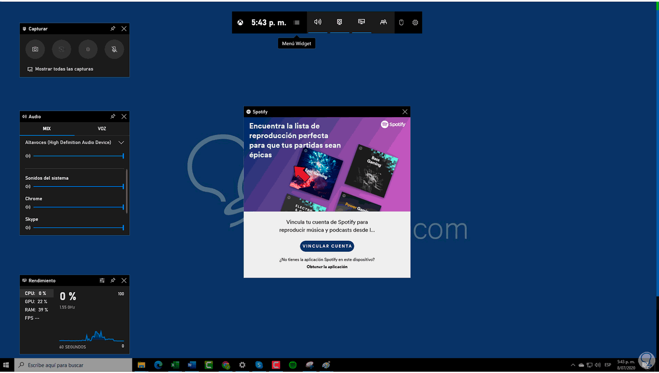
Task: Click the taskbar search box
Action: (x=73, y=365)
